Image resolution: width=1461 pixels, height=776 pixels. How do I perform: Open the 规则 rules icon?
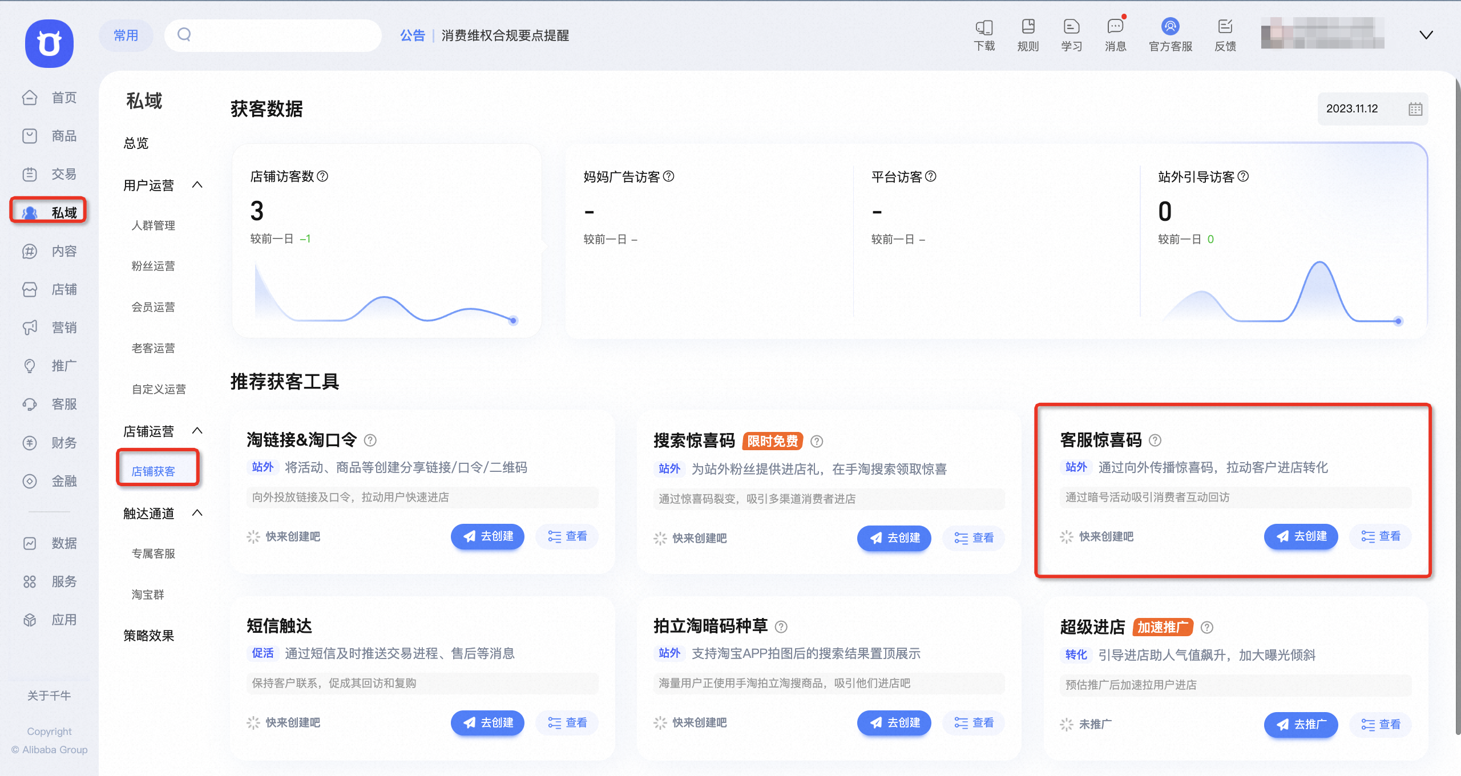click(1028, 35)
